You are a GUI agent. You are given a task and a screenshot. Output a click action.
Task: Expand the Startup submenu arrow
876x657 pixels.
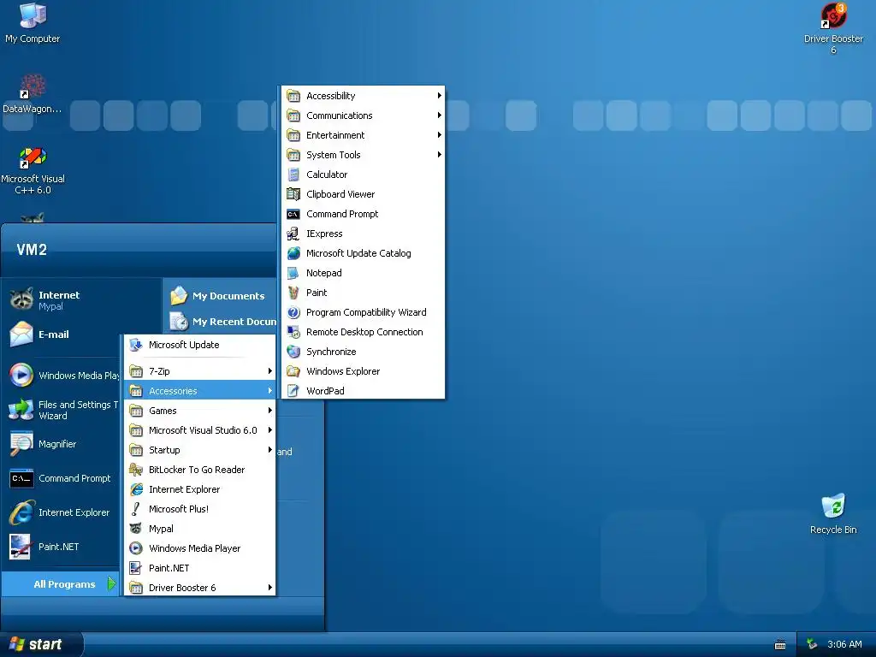(x=269, y=450)
